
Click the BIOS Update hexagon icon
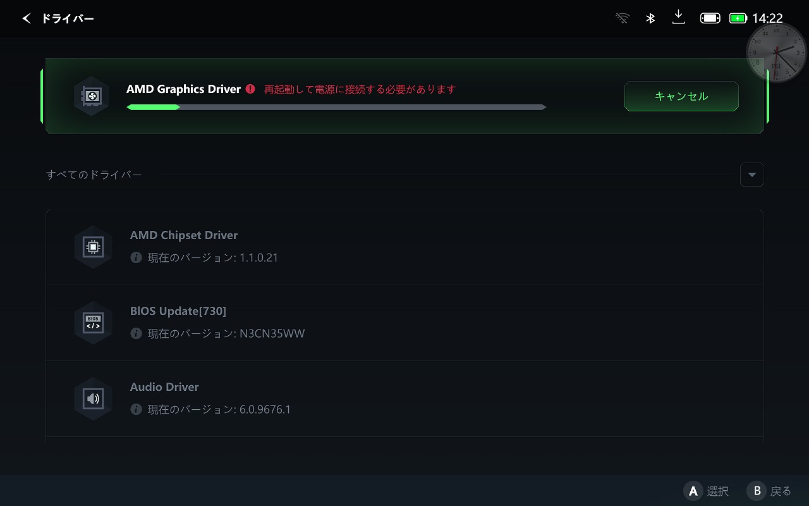pos(93,323)
